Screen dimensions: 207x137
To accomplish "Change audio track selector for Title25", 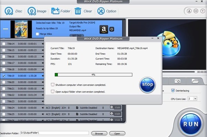I will click(x=69, y=114).
